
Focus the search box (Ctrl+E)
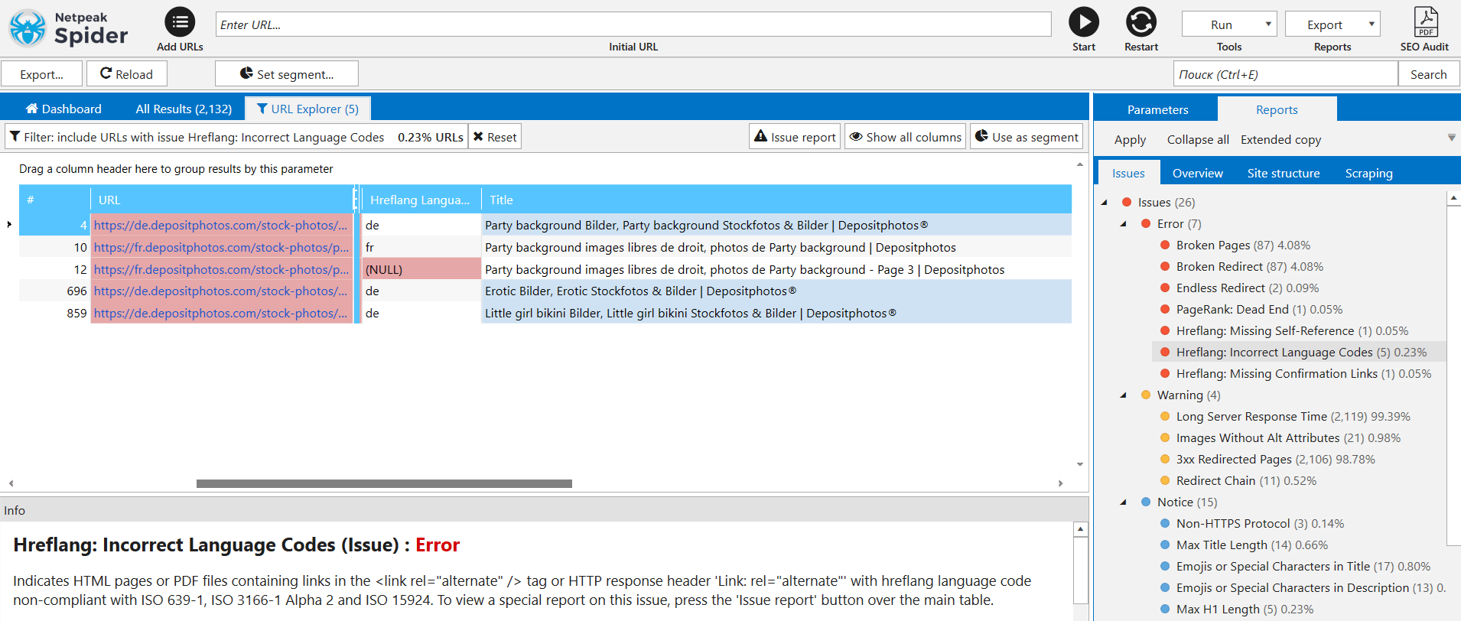[x=1285, y=74]
